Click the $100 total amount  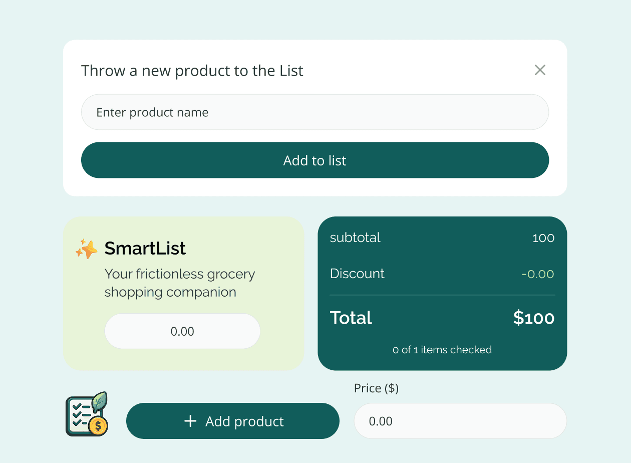[533, 318]
